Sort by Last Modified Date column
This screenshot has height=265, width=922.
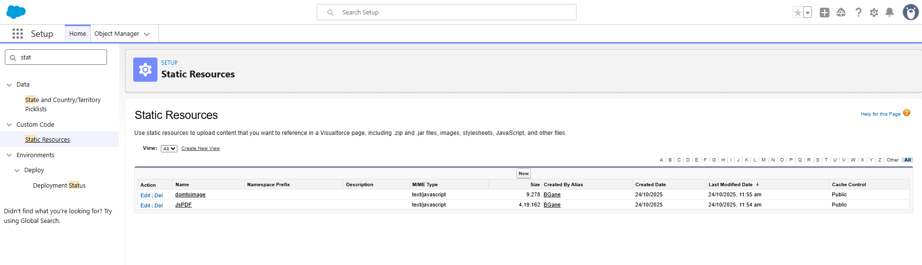(x=730, y=185)
